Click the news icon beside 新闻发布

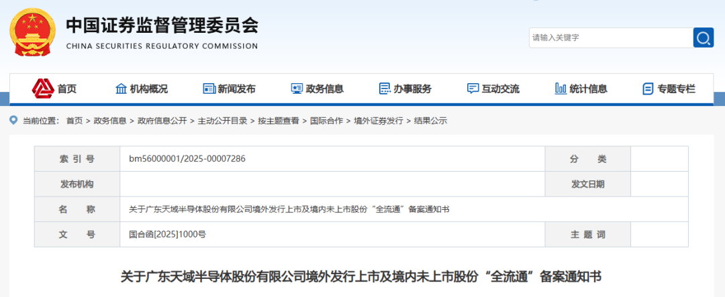[209, 88]
